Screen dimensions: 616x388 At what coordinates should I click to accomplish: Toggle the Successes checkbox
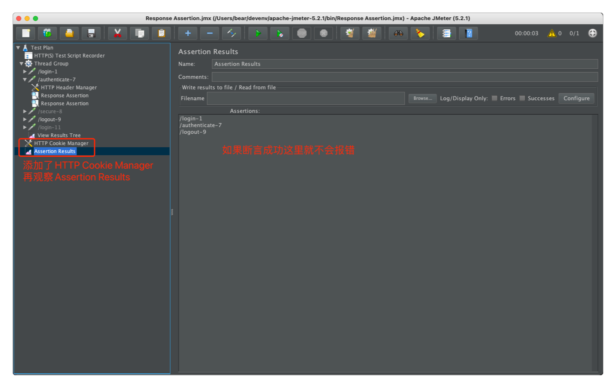(522, 98)
